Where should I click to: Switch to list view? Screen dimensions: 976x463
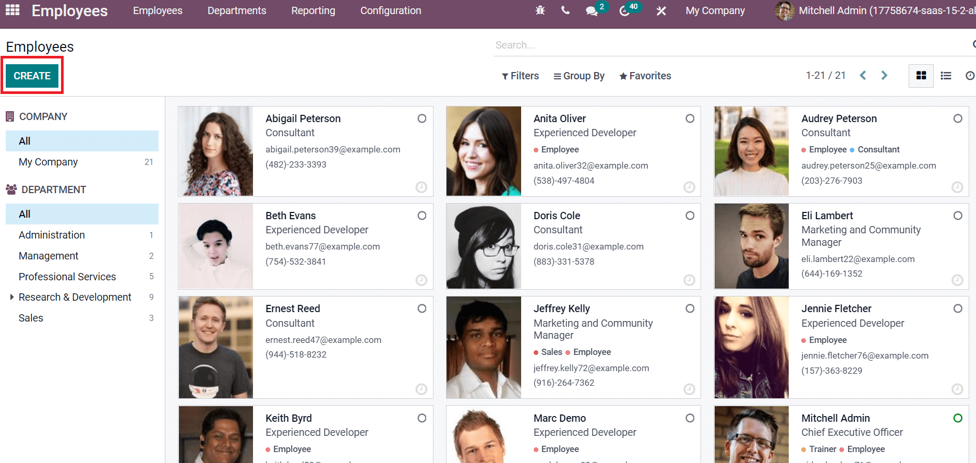coord(946,76)
